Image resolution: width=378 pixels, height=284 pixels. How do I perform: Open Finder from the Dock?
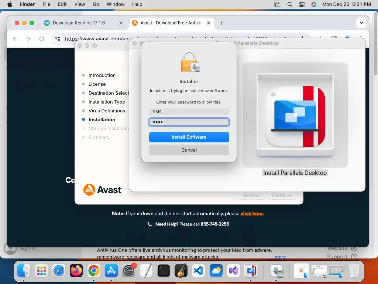[x=24, y=270]
